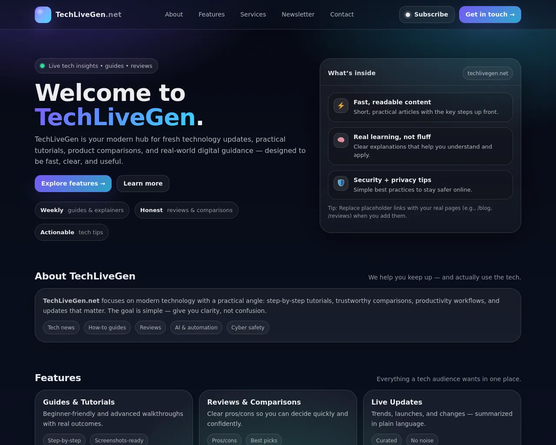
Task: Choose the AI & automation tag
Action: coord(196,328)
